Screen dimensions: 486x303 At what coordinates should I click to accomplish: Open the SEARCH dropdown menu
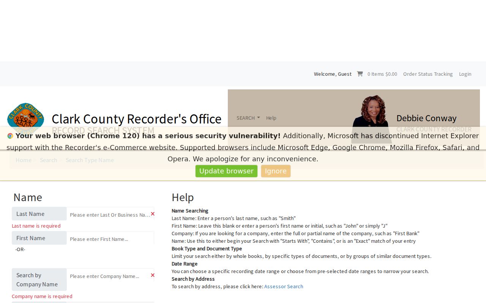(x=248, y=118)
